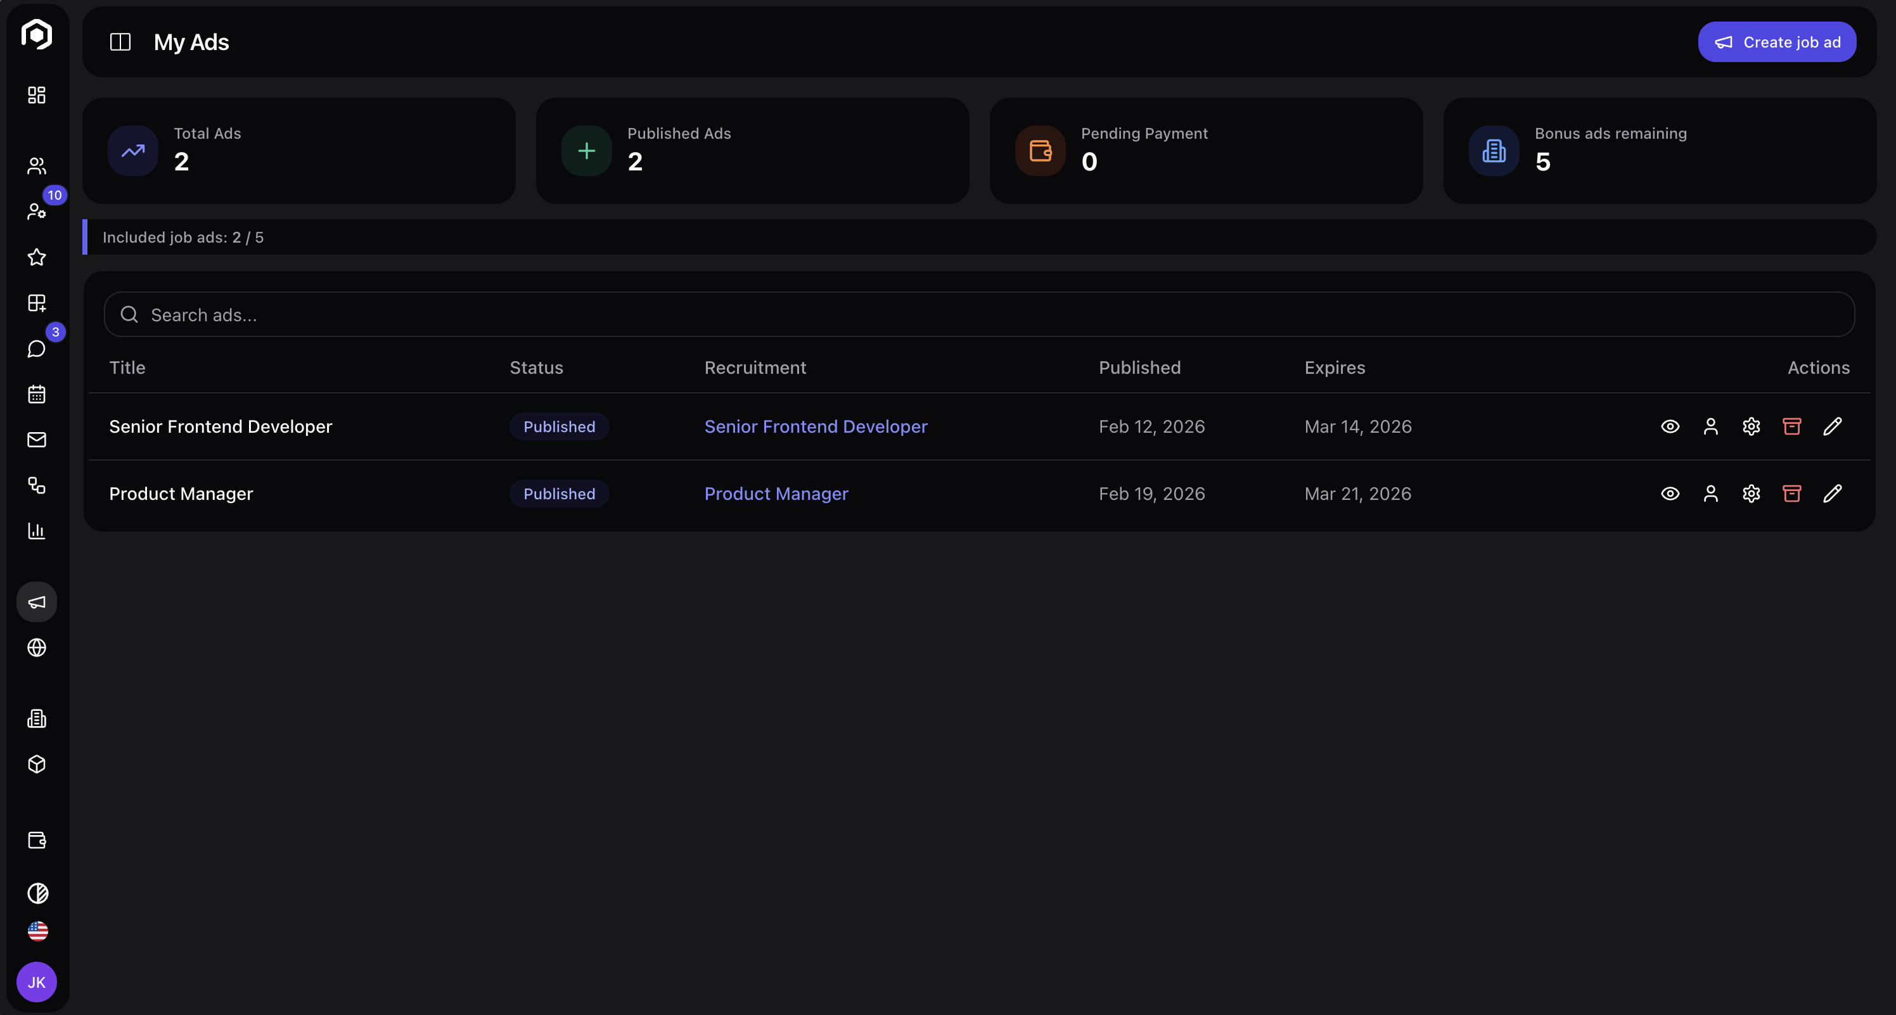This screenshot has height=1015, width=1896.
Task: Open the dashboard grid icon in sidebar
Action: (36, 95)
